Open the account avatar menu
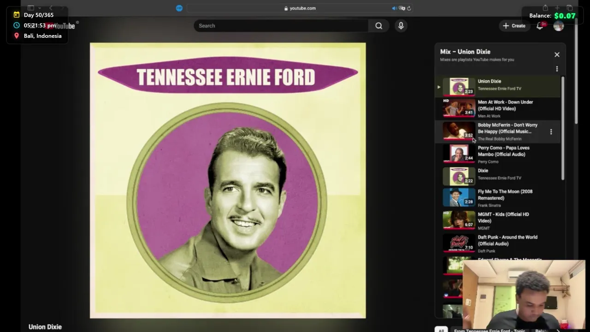The image size is (590, 332). tap(559, 26)
